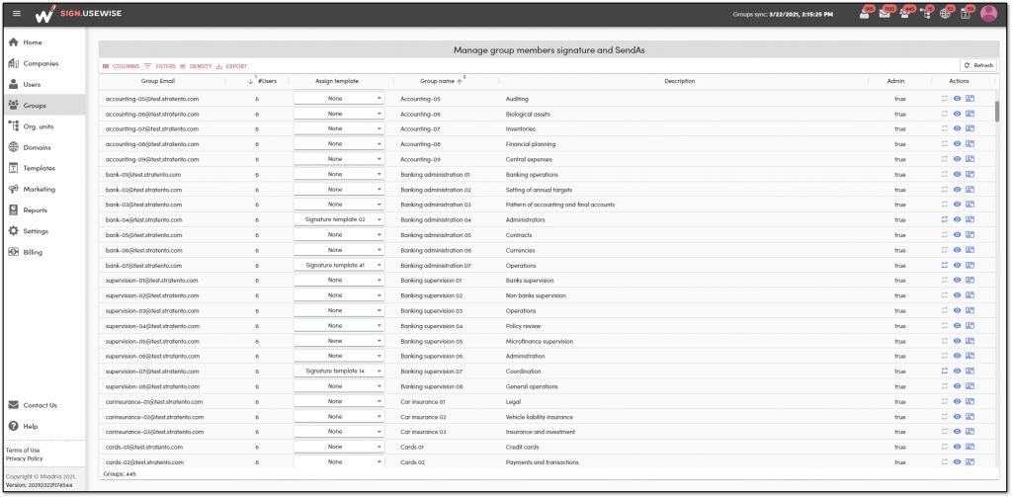
Task: View members eye icon for cards-02
Action: tap(957, 462)
